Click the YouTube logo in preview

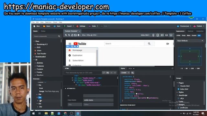tap(80, 44)
